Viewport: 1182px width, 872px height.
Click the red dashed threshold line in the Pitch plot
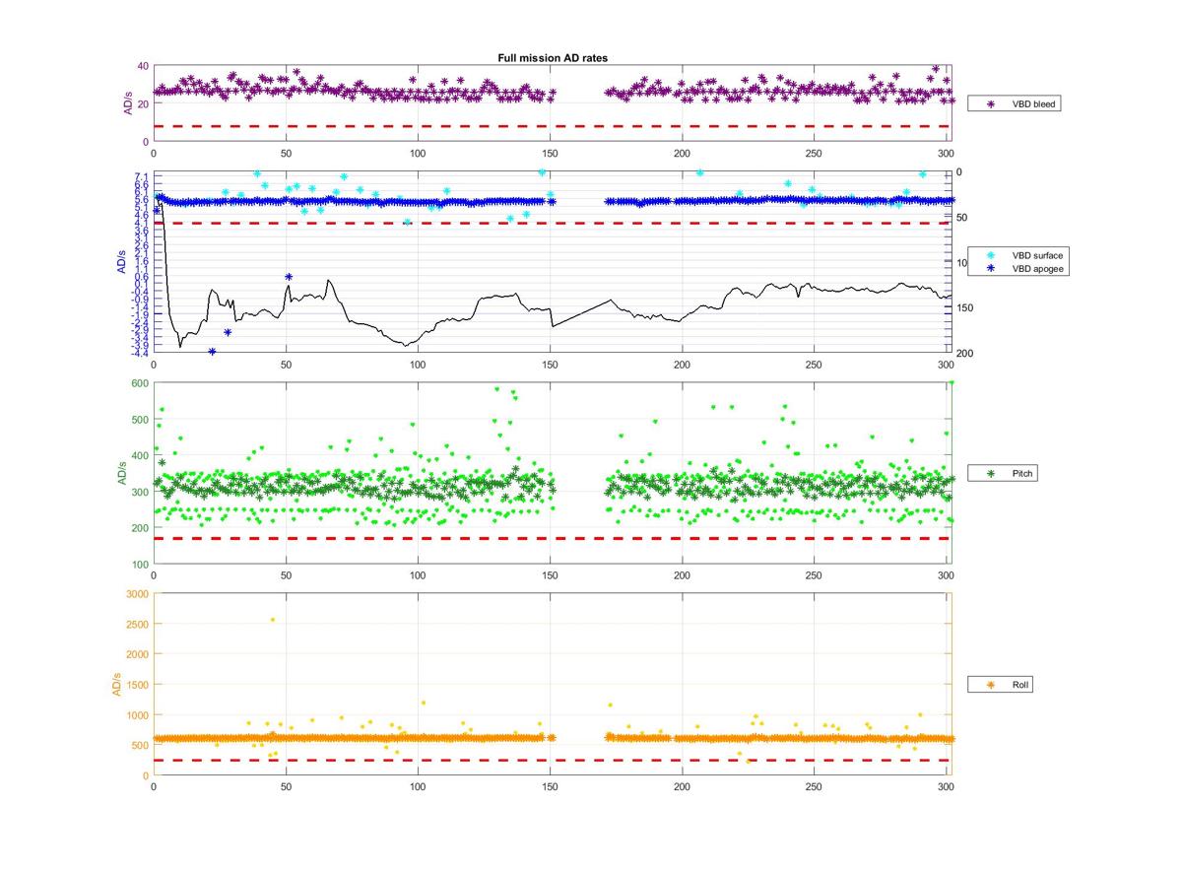click(x=552, y=538)
